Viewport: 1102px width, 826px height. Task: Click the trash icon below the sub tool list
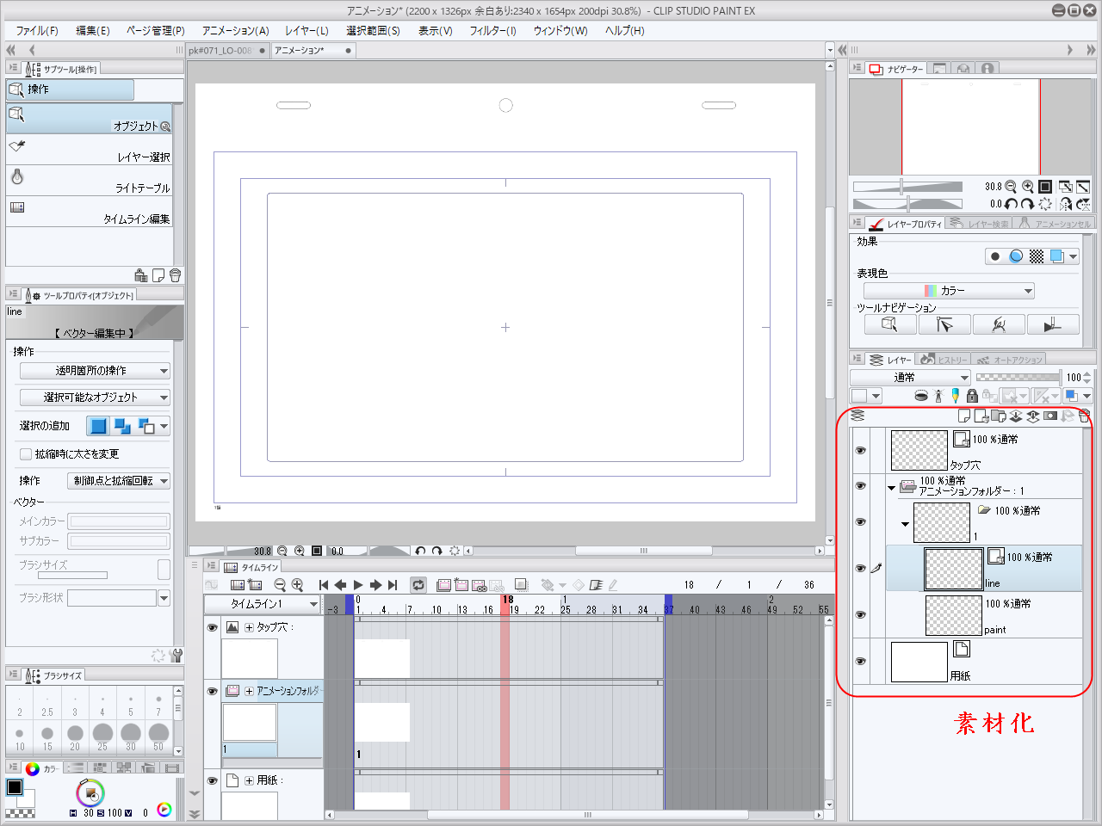[175, 275]
